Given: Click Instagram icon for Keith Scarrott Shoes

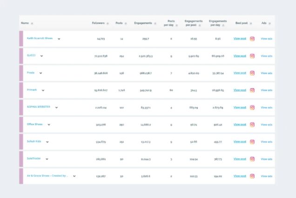Looking at the screenshot, I should pos(252,39).
